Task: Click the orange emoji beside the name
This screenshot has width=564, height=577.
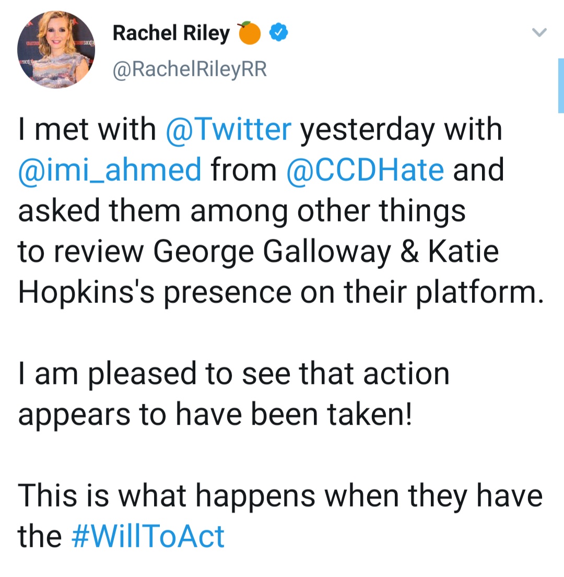Action: tap(250, 34)
